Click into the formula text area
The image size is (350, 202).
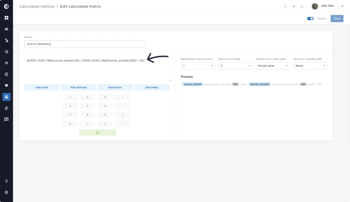97,69
